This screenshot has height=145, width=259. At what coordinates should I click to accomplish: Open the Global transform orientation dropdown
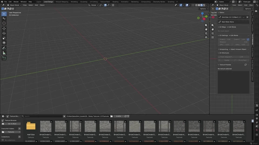pyautogui.click(x=93, y=5)
